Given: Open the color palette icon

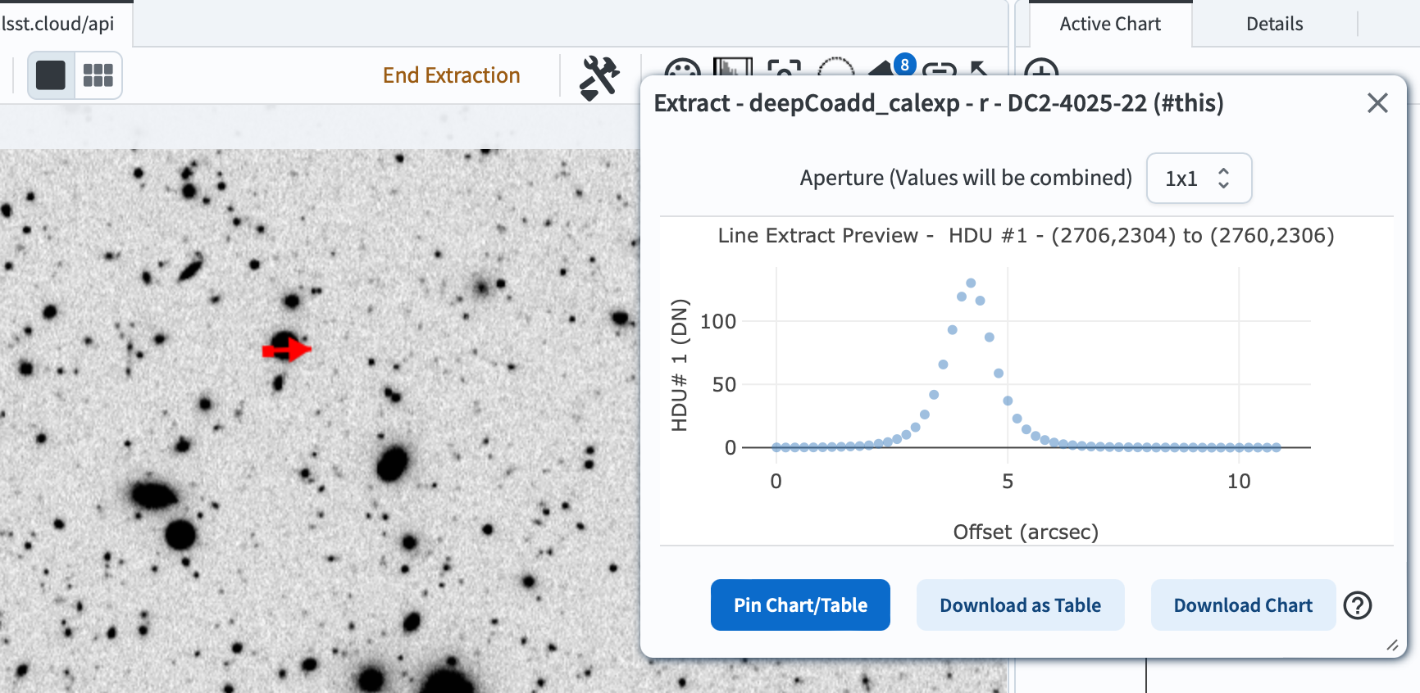Looking at the screenshot, I should point(682,69).
